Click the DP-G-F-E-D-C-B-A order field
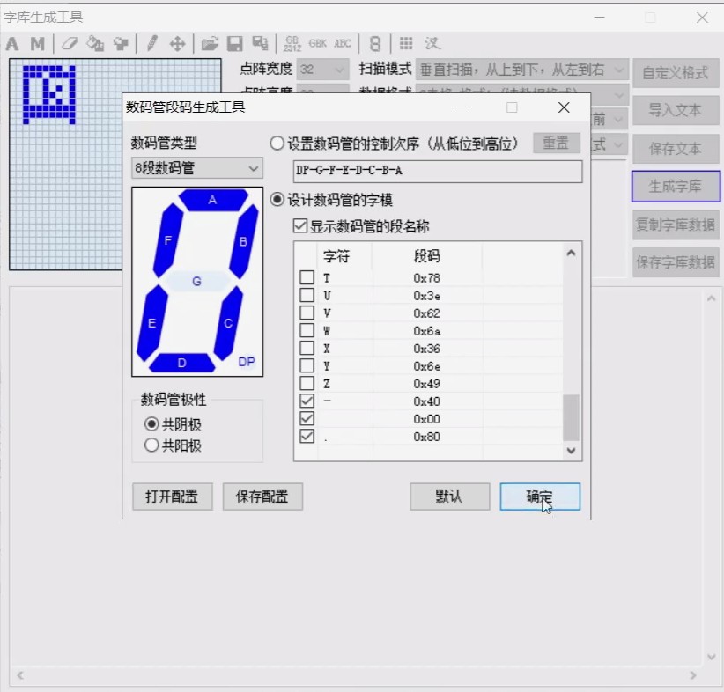 tap(437, 172)
